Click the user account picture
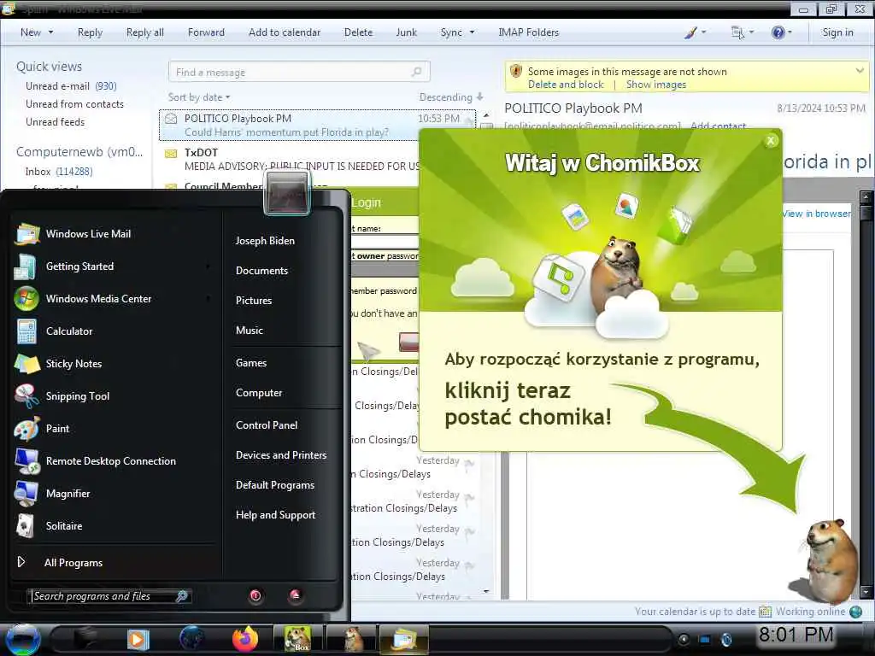Viewport: 875px width, 656px height. tap(287, 193)
